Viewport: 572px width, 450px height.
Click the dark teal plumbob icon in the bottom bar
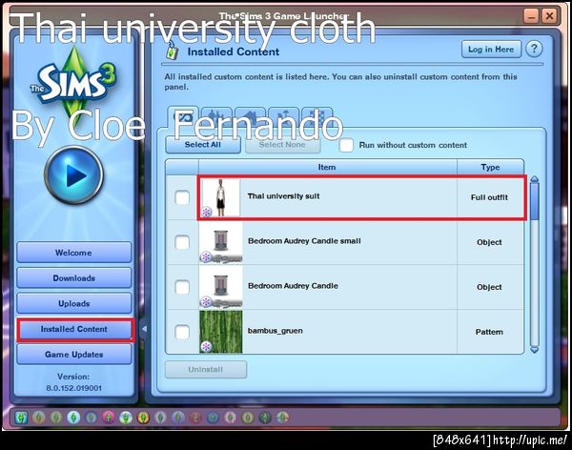click(265, 418)
